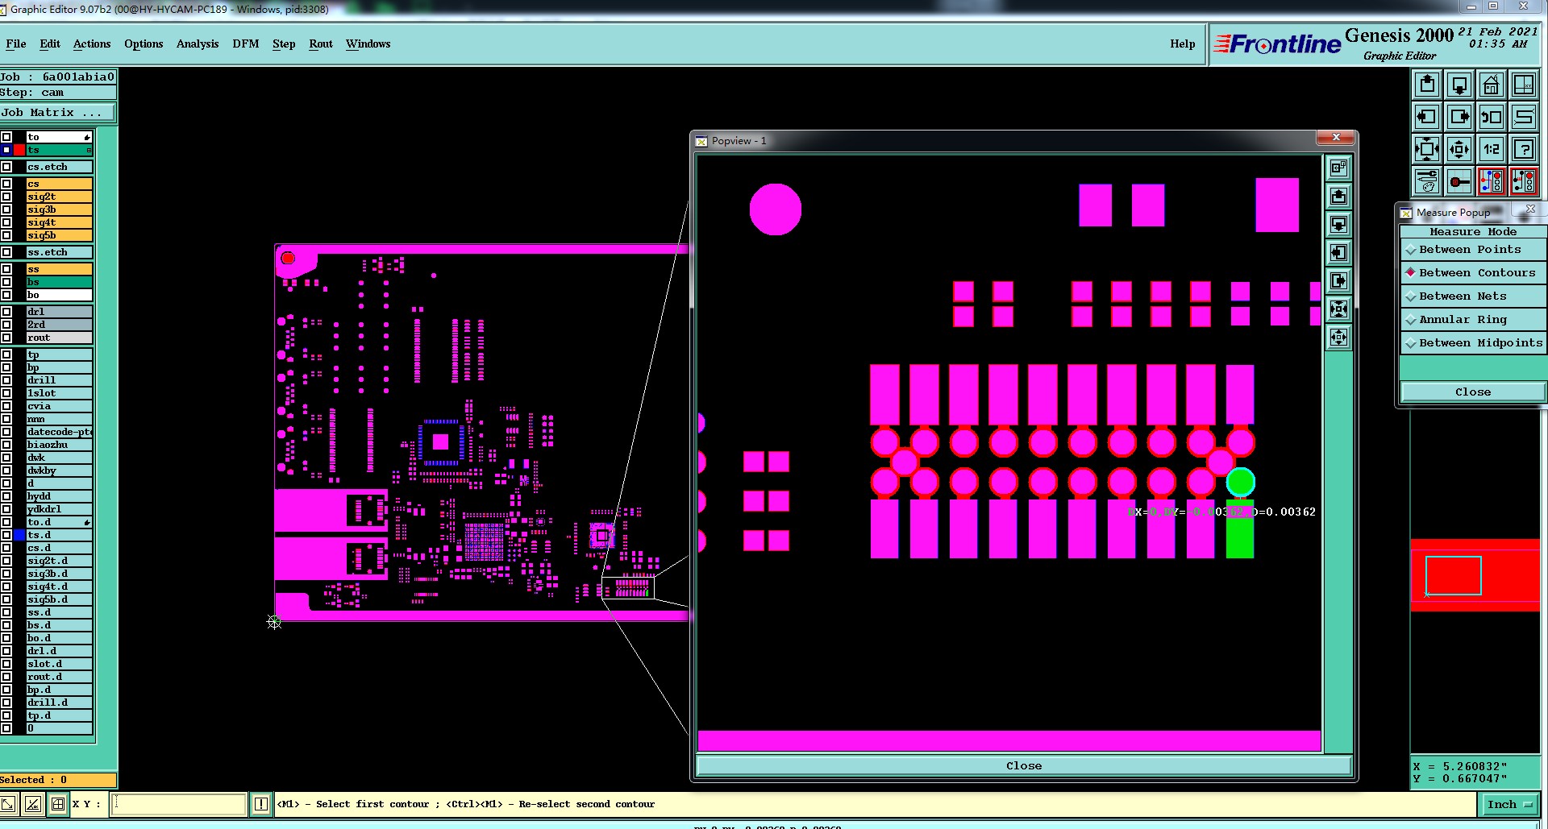Select Annular Ring measure mode
This screenshot has height=829, width=1548.
click(x=1472, y=320)
